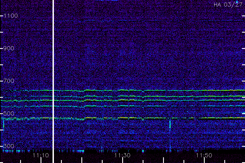
Task: Click the 11:30 time axis label
Action: tap(122, 155)
